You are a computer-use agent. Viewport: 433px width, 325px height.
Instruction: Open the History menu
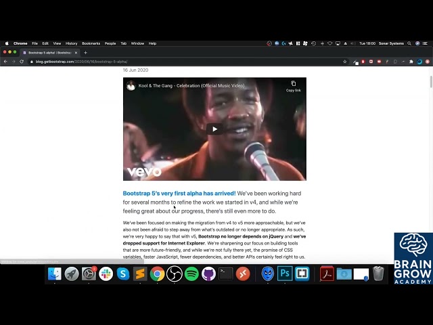pos(71,43)
